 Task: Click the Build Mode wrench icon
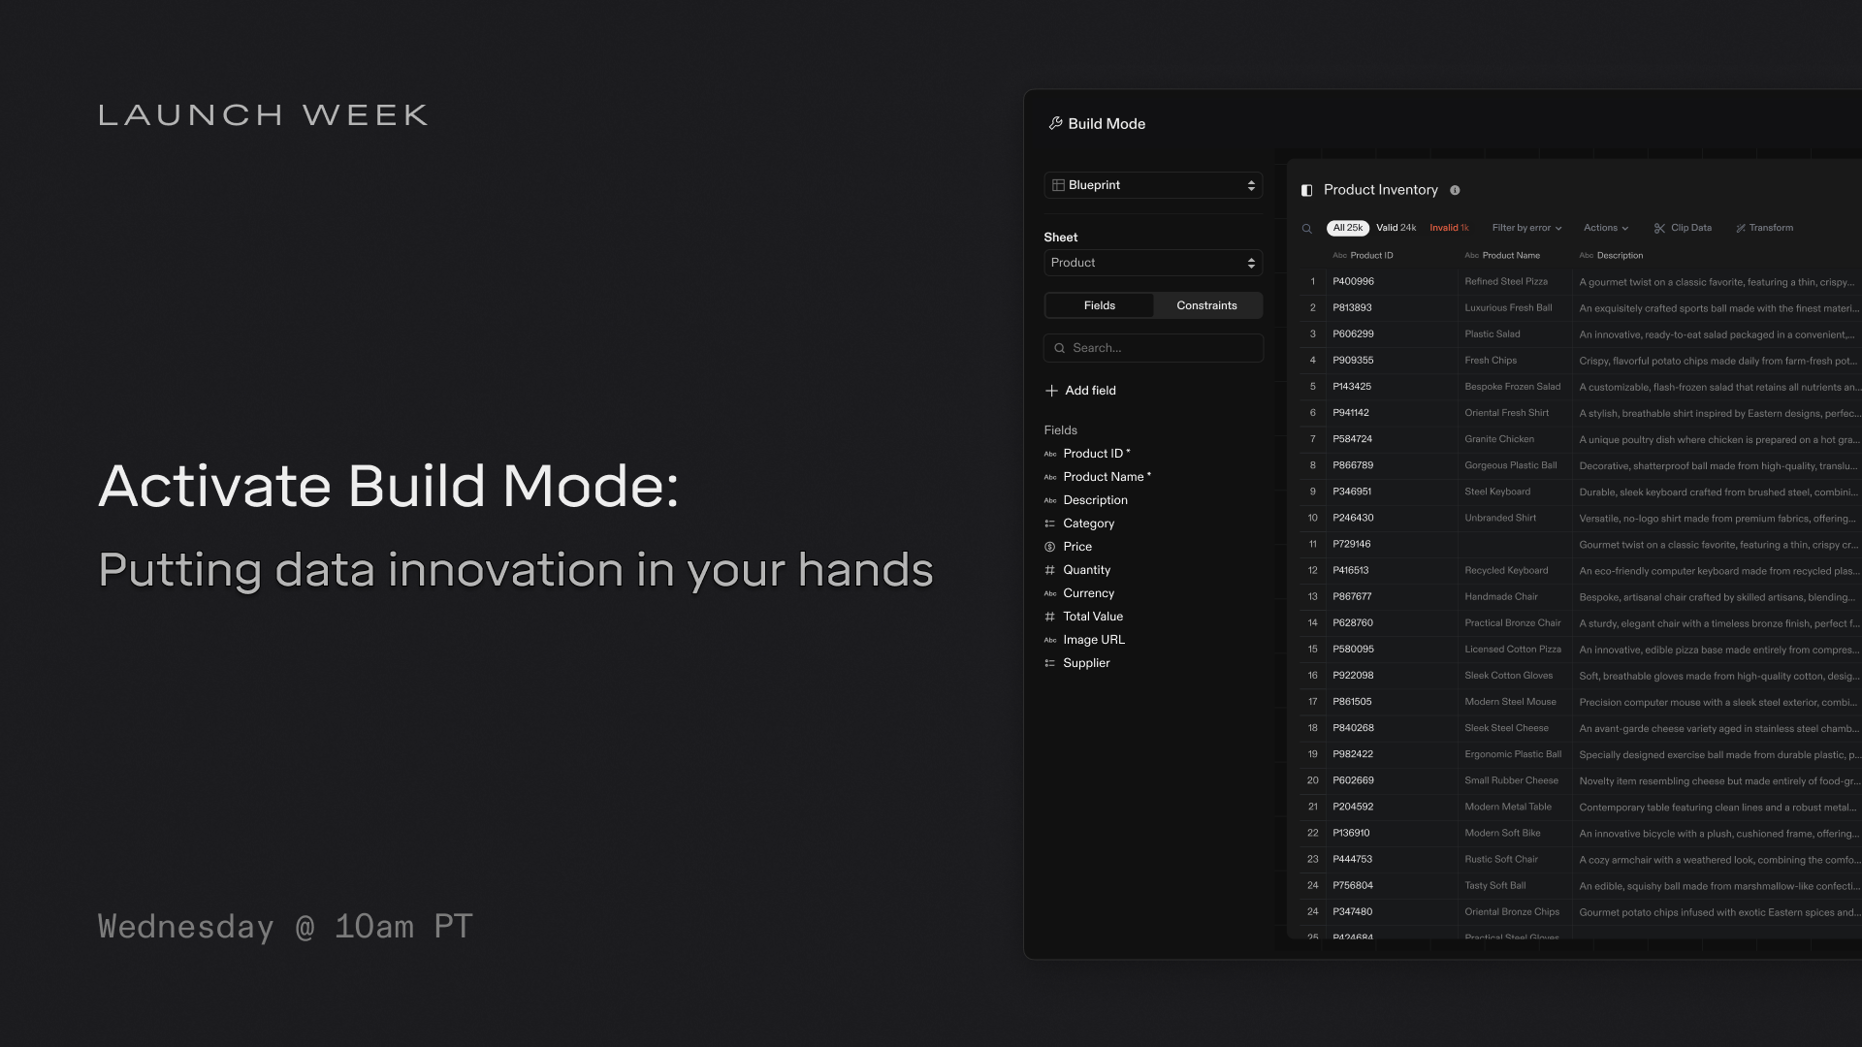[1056, 123]
